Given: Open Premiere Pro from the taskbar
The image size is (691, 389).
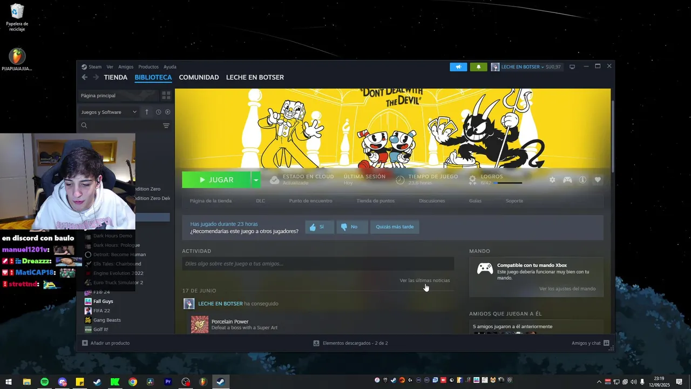Looking at the screenshot, I should [168, 382].
